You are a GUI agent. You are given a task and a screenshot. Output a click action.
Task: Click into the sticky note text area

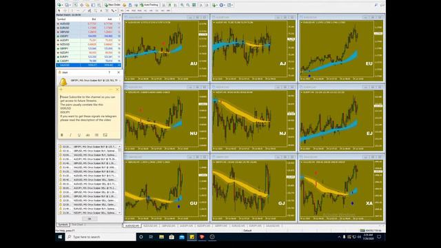pyautogui.click(x=89, y=112)
